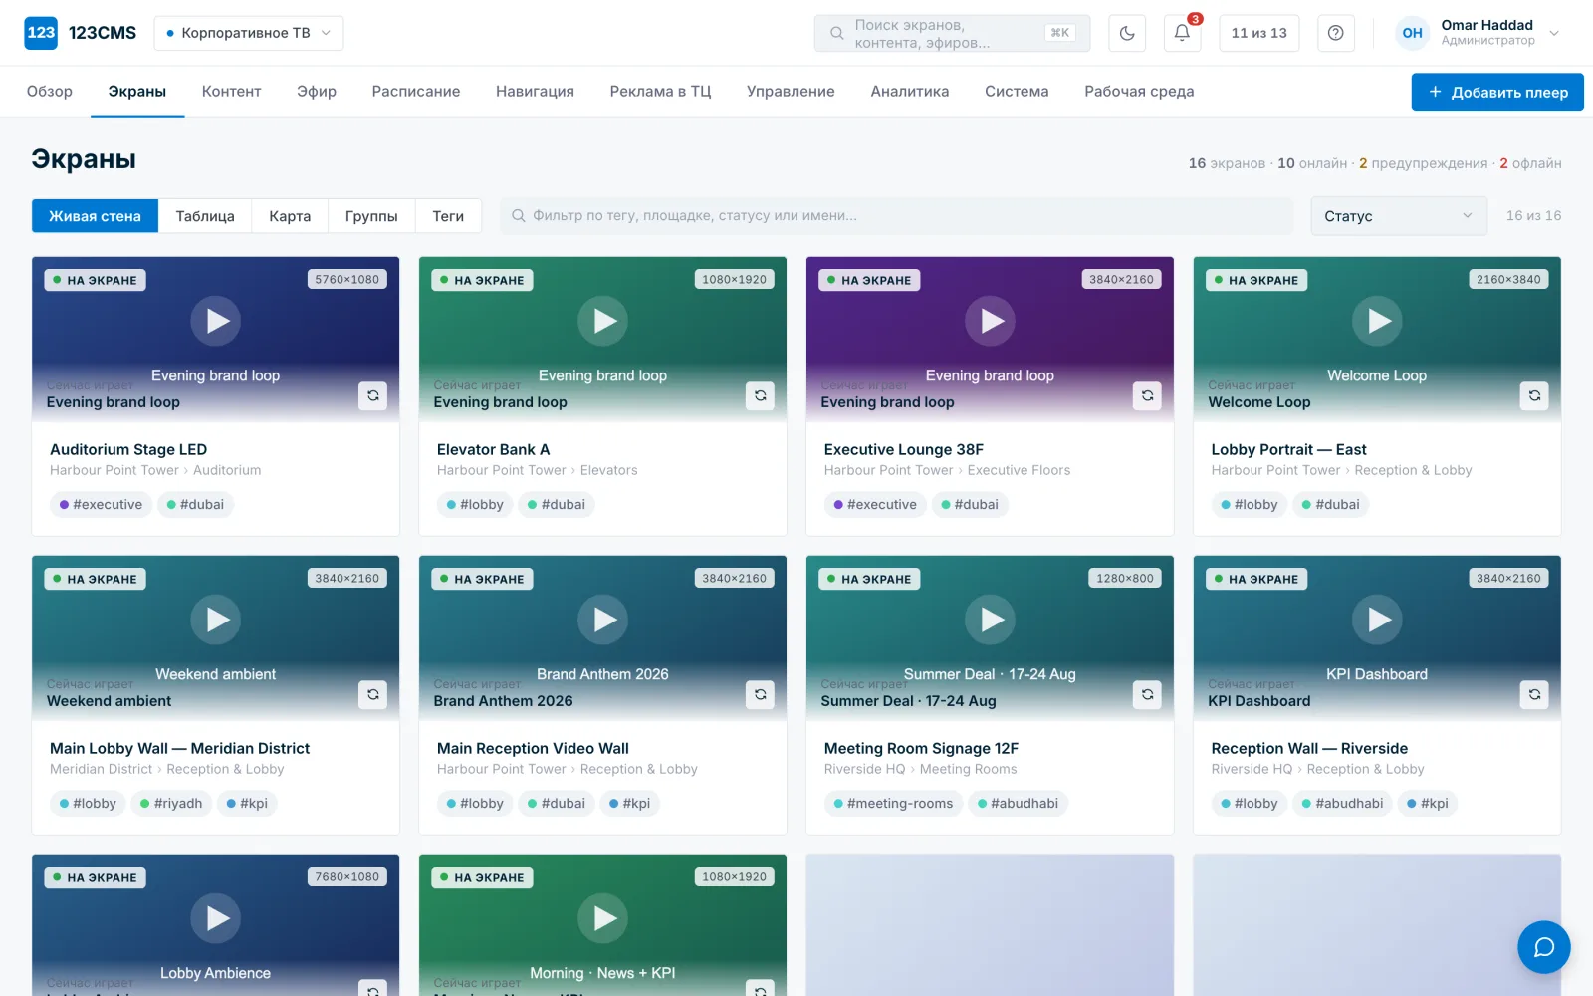Play preview on Reception Wall — Riverside

tap(1378, 620)
